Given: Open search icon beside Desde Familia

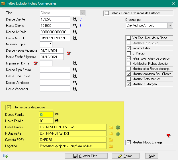Looking at the screenshot, I should (57, 115).
